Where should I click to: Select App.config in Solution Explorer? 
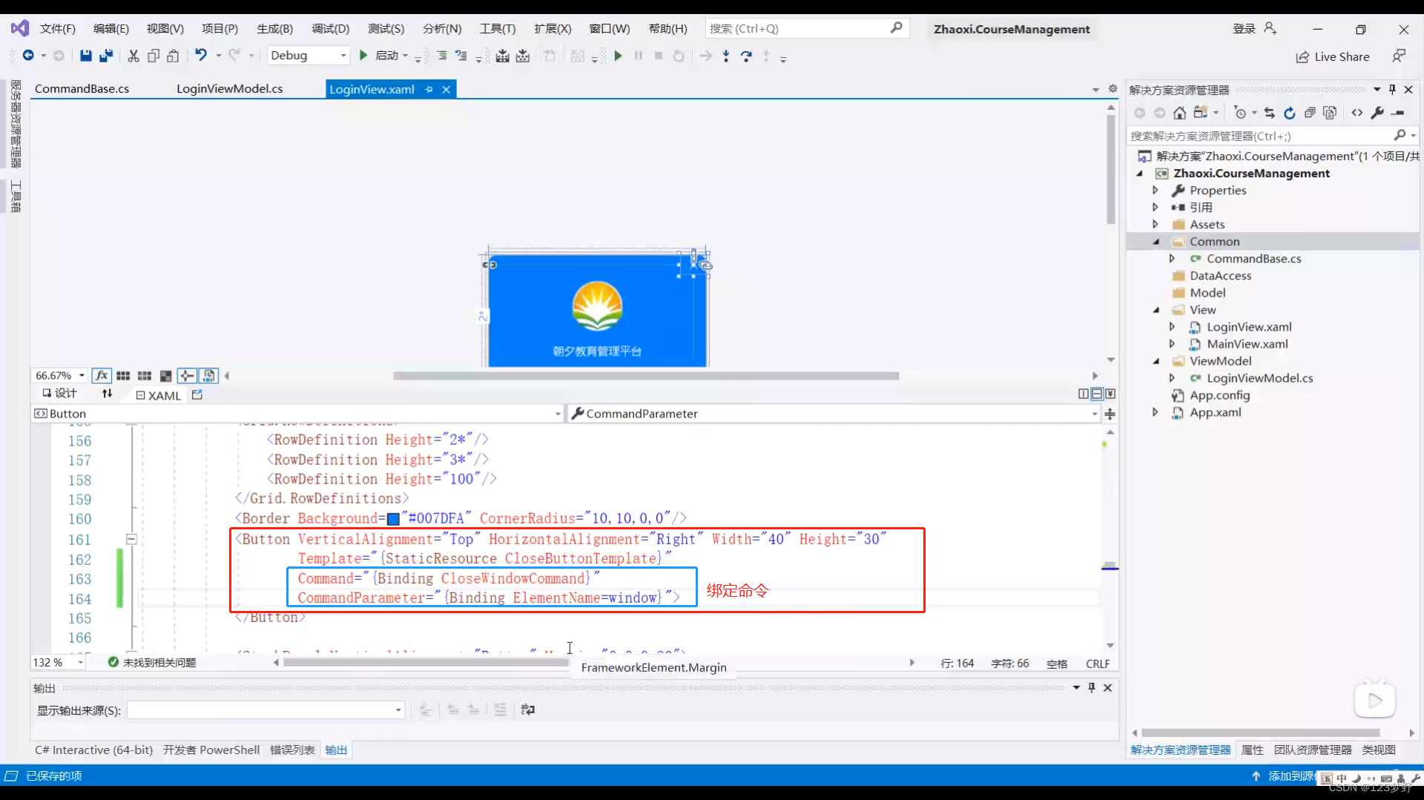click(1219, 395)
